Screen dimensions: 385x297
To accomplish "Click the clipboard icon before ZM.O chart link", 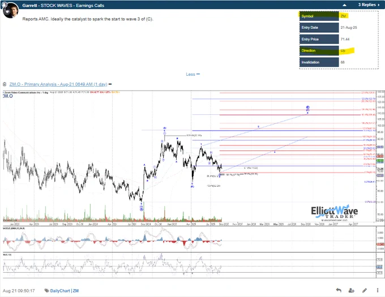I will 5,84.
